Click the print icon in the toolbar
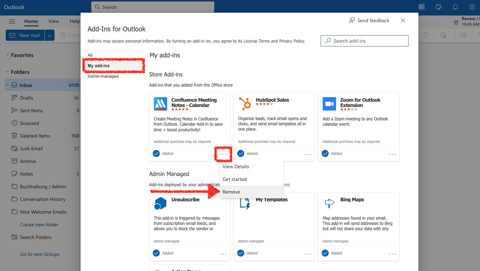 click(463, 35)
